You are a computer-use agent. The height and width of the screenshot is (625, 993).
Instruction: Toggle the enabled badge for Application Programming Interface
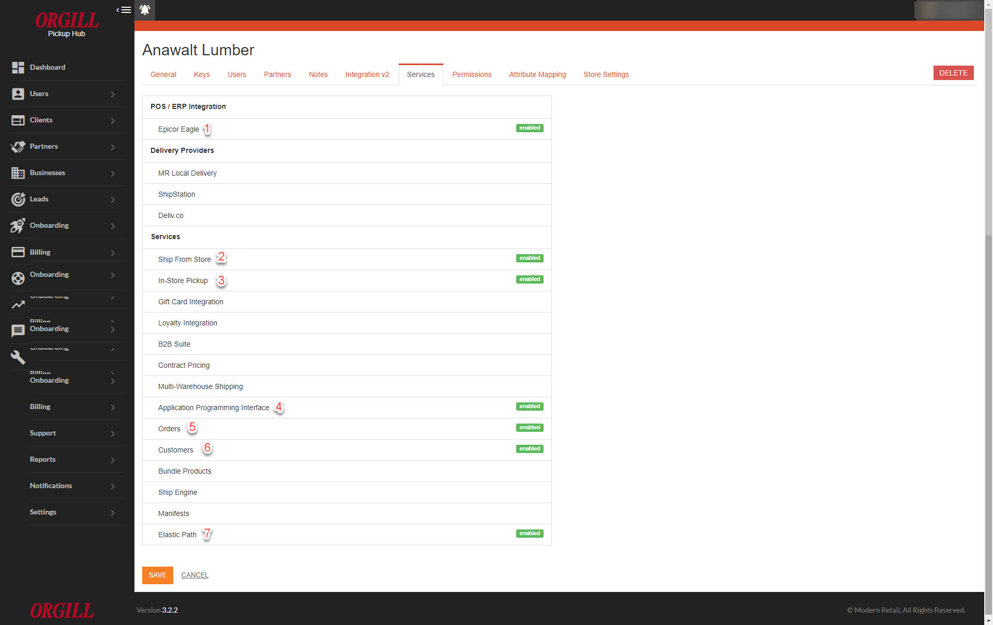(x=530, y=407)
